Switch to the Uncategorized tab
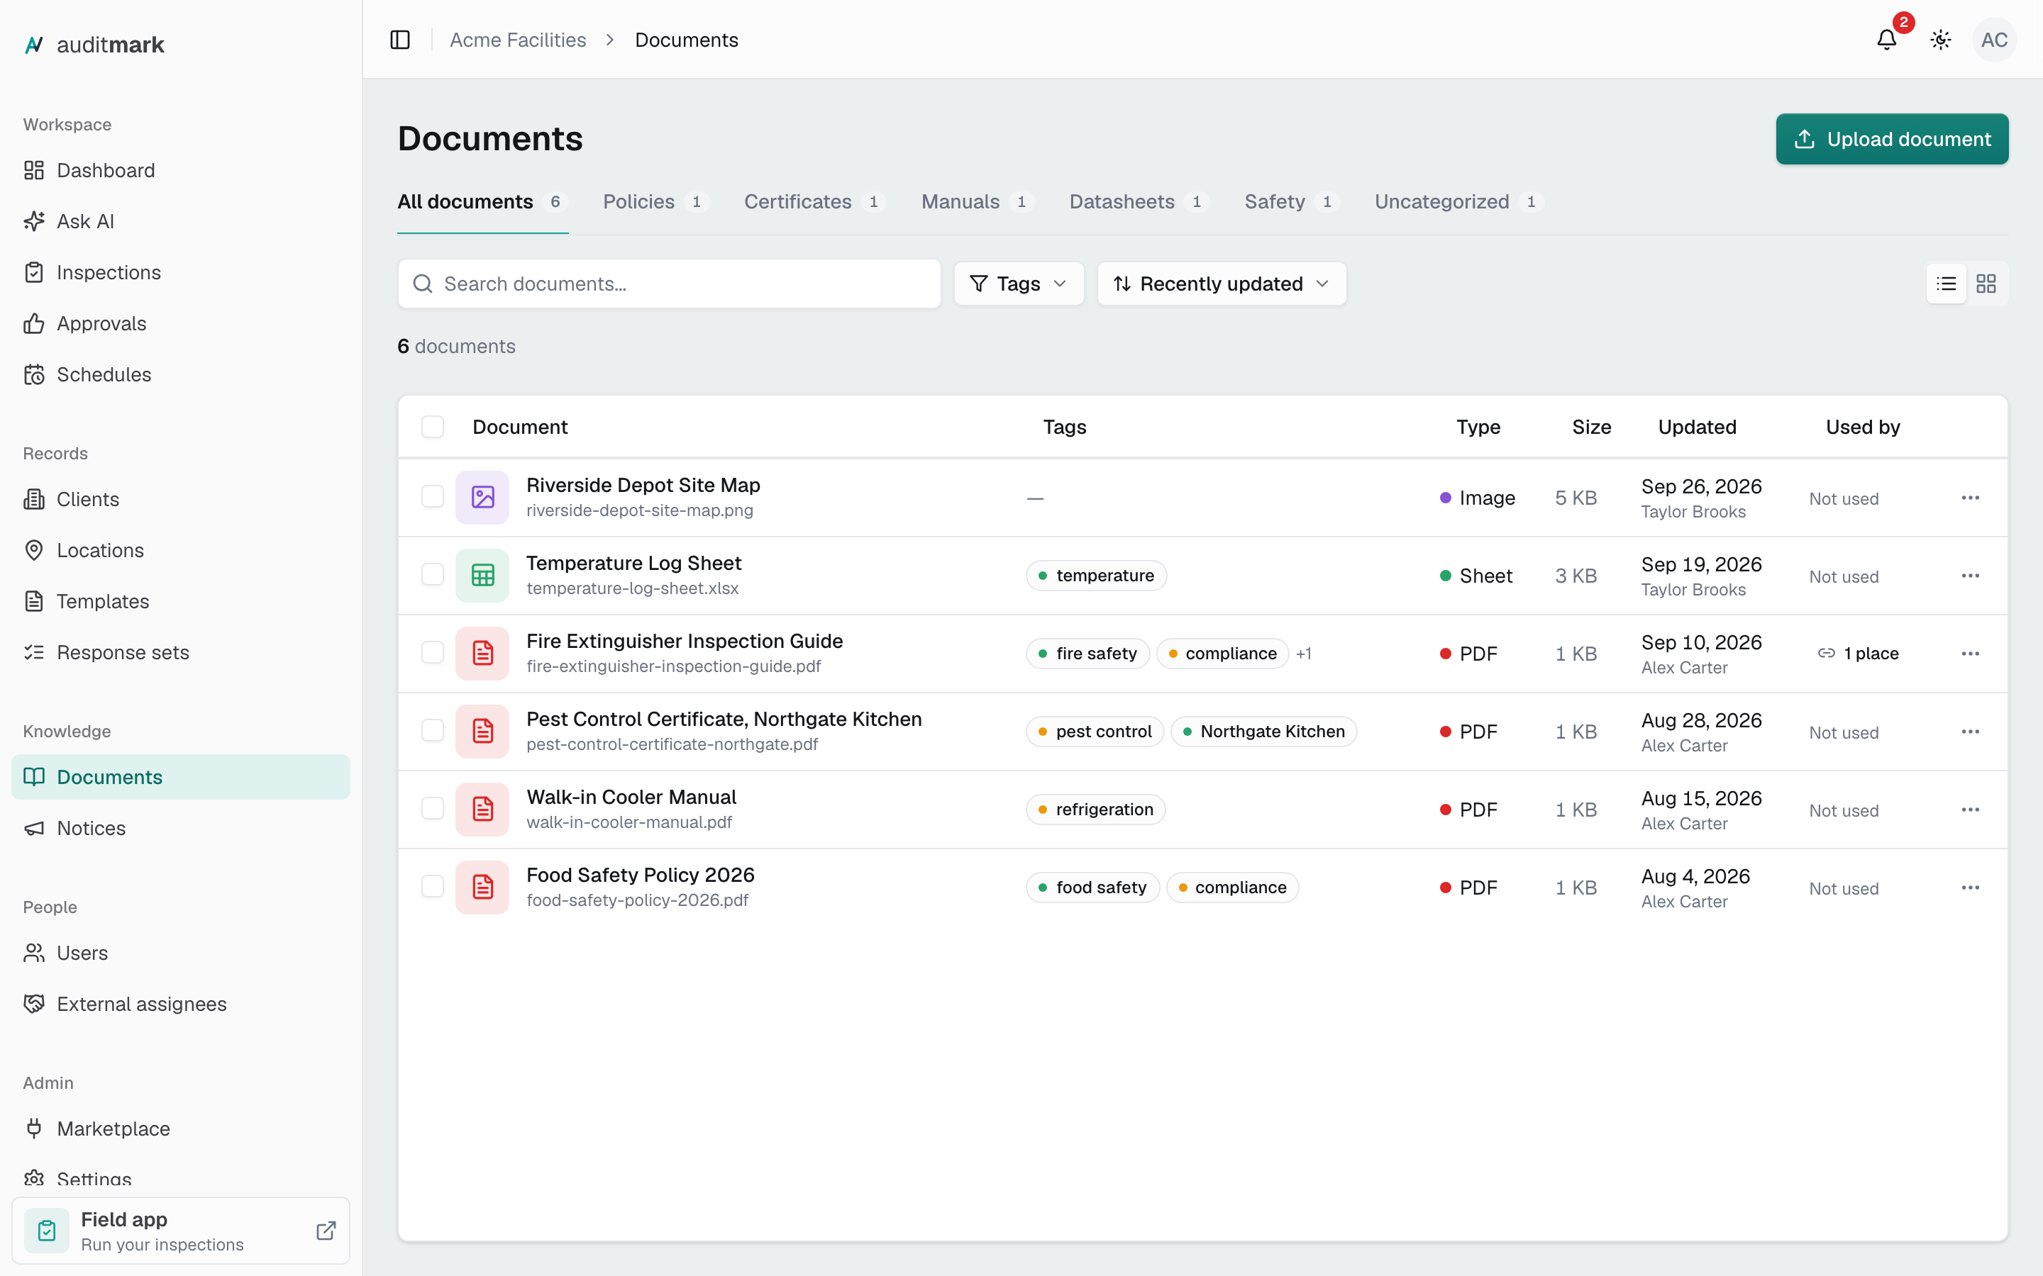 (x=1458, y=202)
